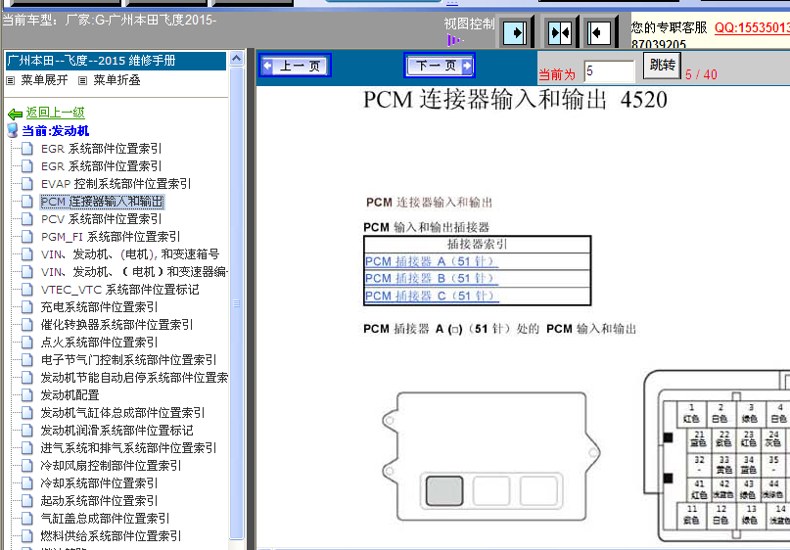Open PCV 系统部件位置索引
Screen dimensions: 790x550
[101, 219]
